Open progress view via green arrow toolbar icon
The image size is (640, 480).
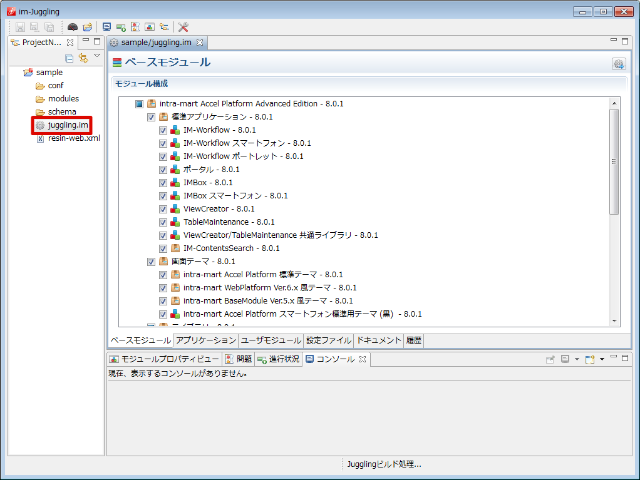[121, 27]
